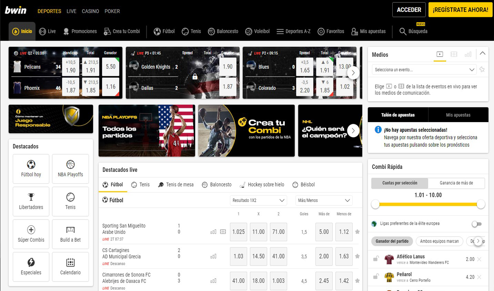Toggle Ligas preferentes de la élite europea
Viewport: 494px width, 291px height.
pyautogui.click(x=477, y=224)
